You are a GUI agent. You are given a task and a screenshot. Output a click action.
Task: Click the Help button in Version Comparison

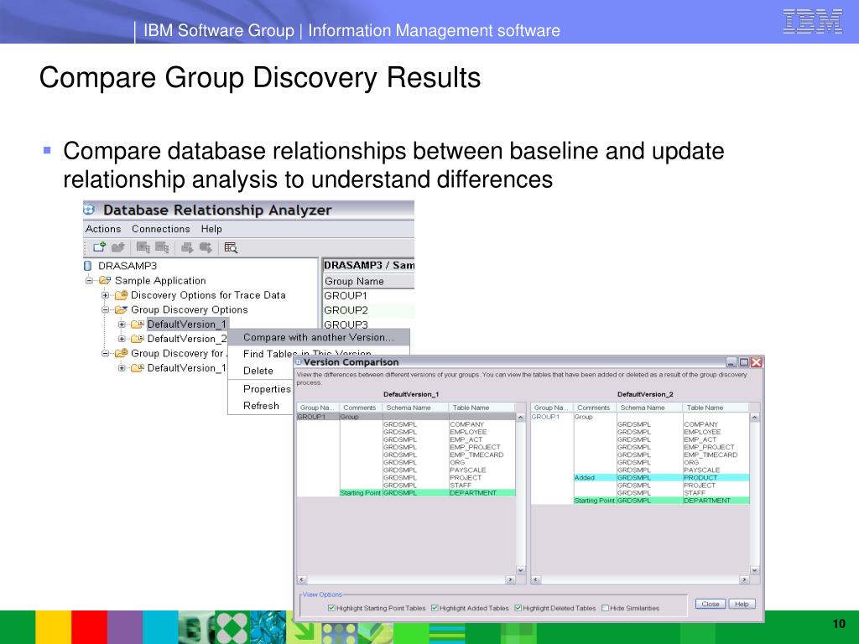click(742, 604)
